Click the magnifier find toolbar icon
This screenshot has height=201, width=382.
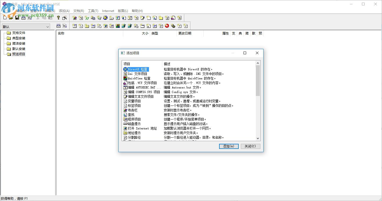(x=155, y=18)
